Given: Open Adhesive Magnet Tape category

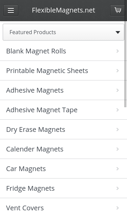Looking at the screenshot, I should point(63,110).
